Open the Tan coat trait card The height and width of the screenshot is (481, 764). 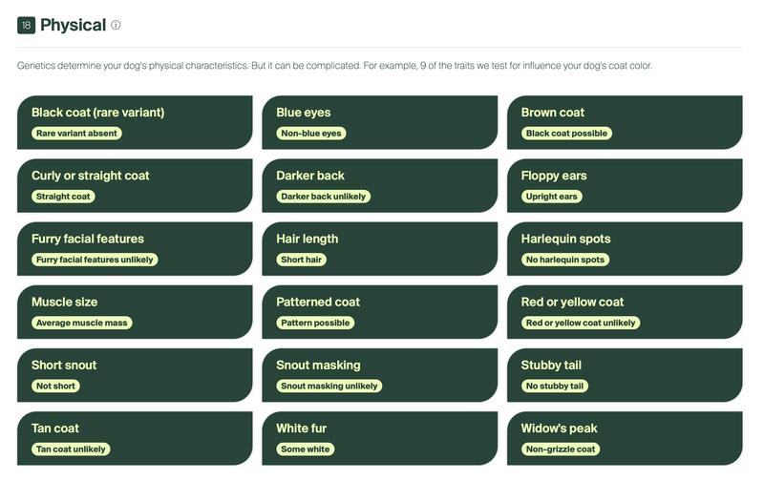coord(135,438)
